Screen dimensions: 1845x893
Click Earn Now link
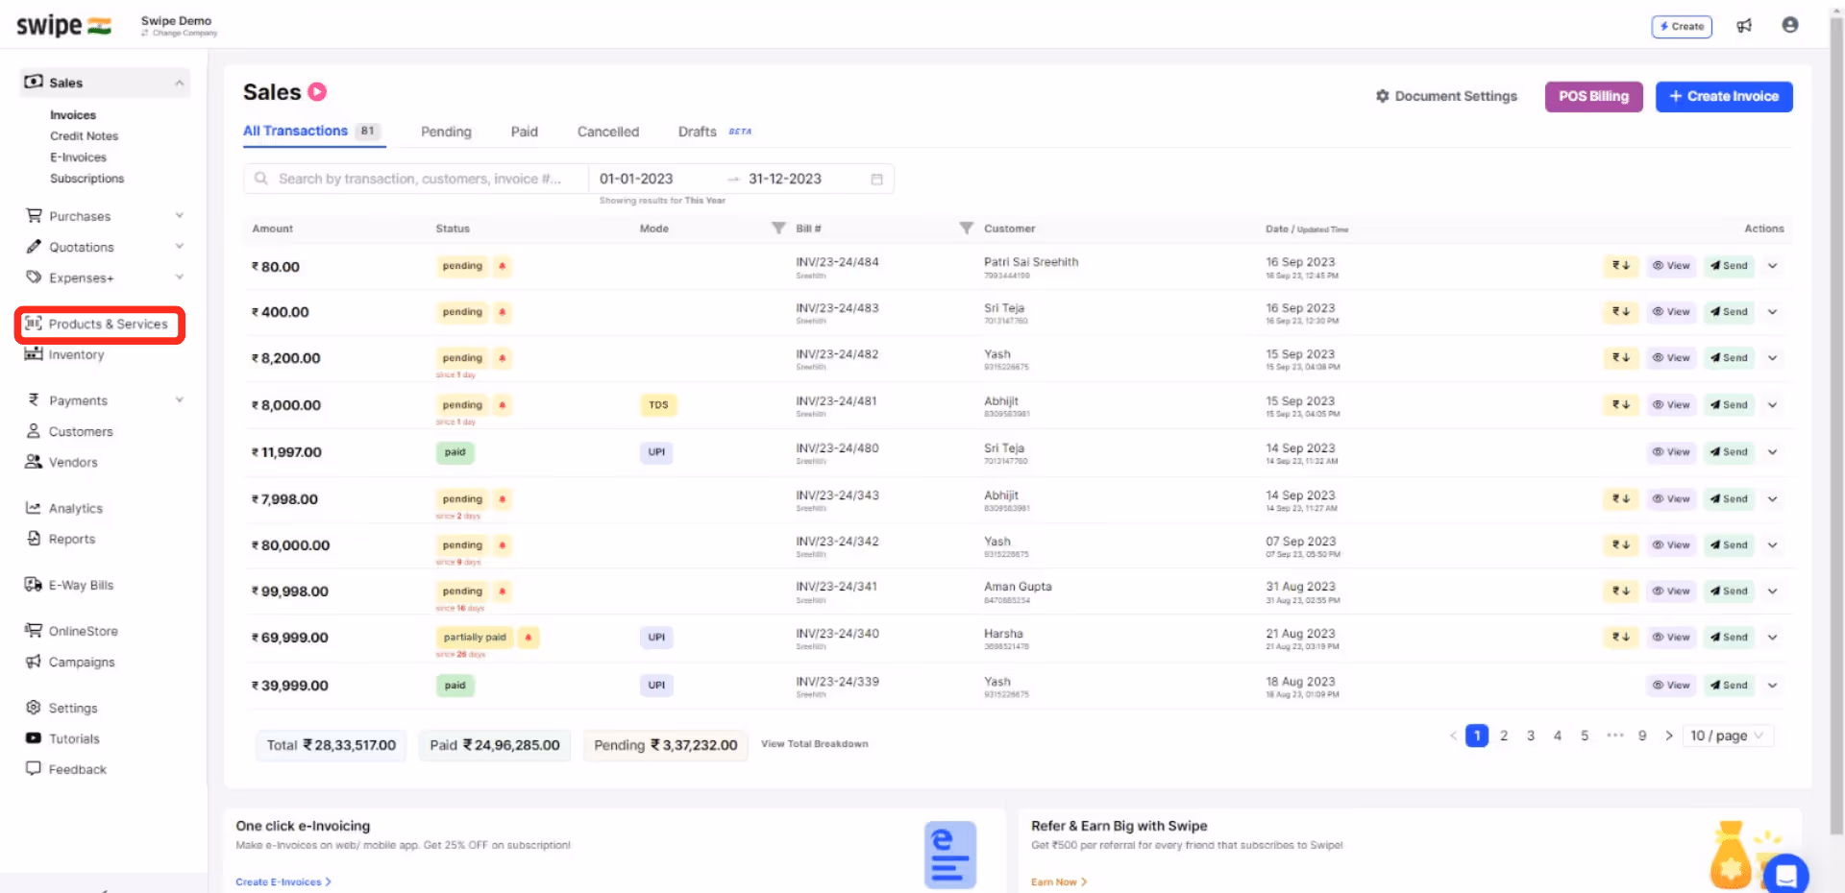(1058, 881)
